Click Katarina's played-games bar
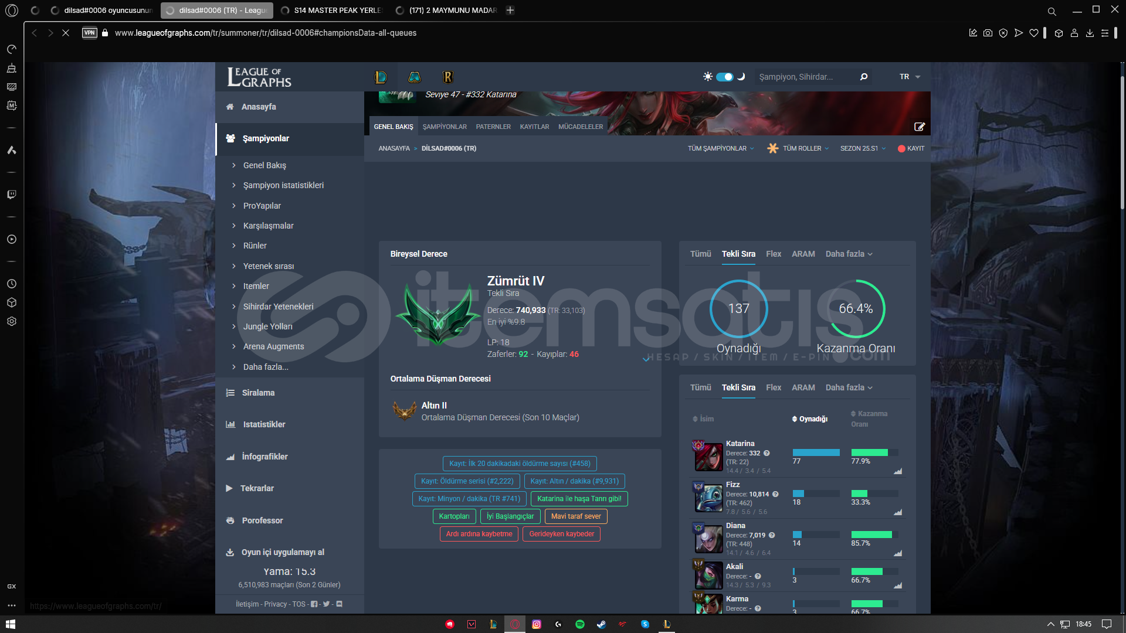 click(816, 452)
